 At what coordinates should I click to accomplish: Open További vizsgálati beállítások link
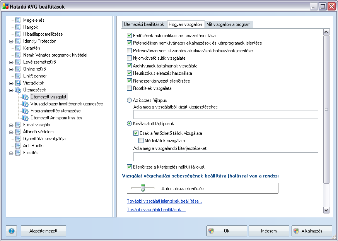pos(156,210)
